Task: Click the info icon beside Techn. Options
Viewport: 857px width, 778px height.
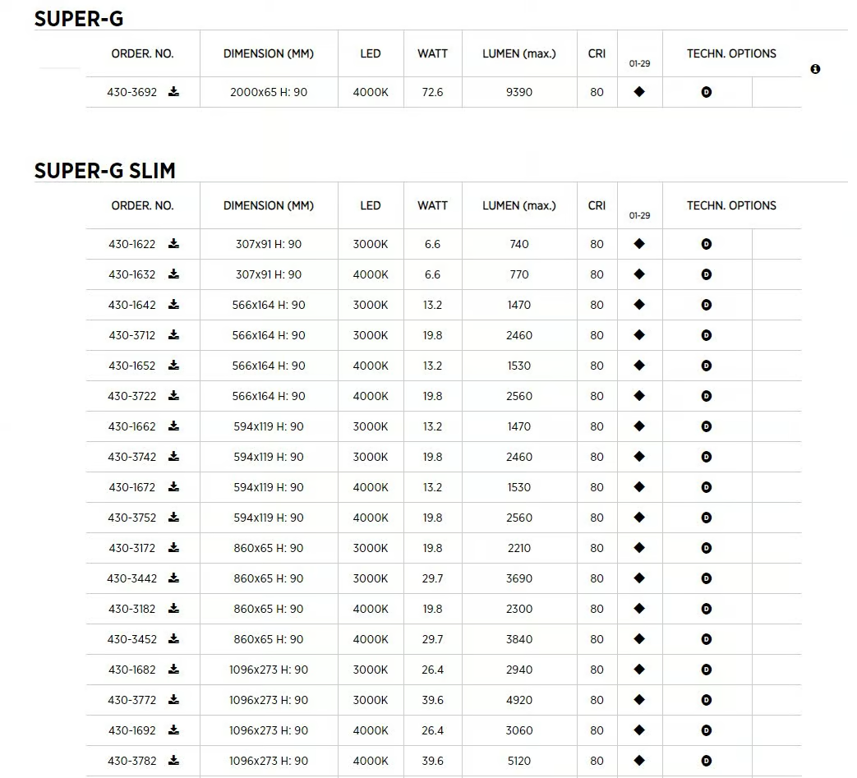Action: pos(815,69)
